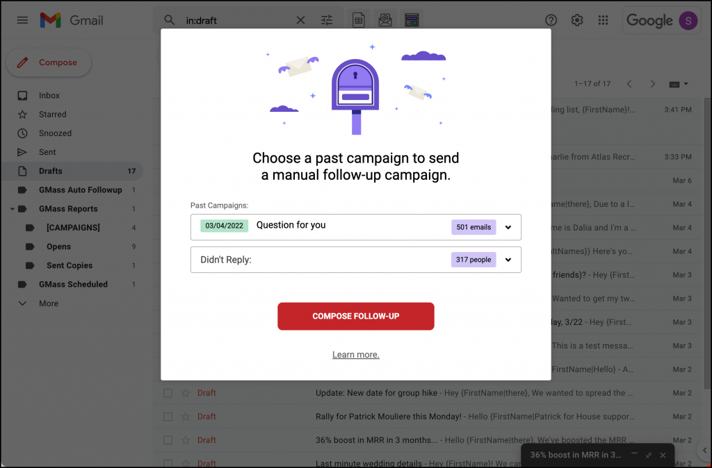Expand the More label in the sidebar

(x=42, y=303)
